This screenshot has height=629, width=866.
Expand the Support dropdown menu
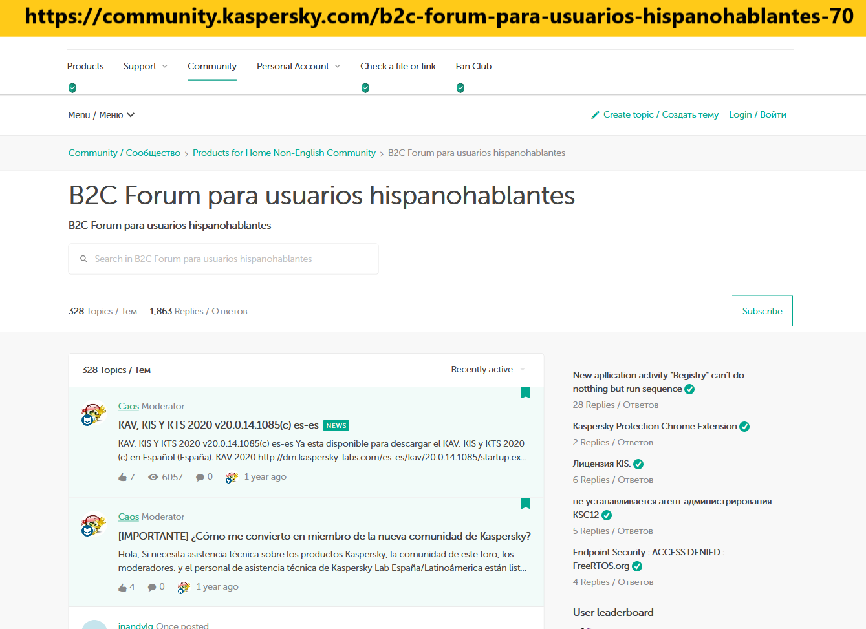tap(146, 66)
